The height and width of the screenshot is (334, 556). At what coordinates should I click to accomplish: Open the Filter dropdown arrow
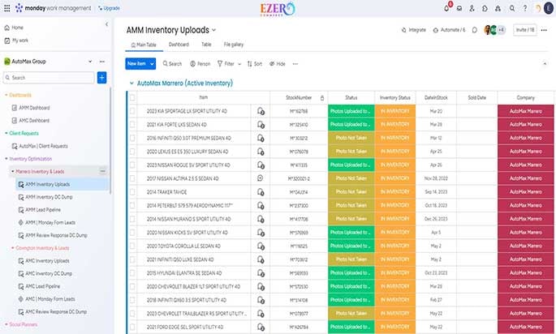tap(239, 64)
